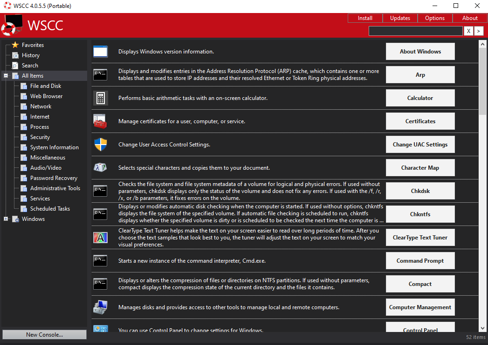Open the About menu

tap(470, 18)
